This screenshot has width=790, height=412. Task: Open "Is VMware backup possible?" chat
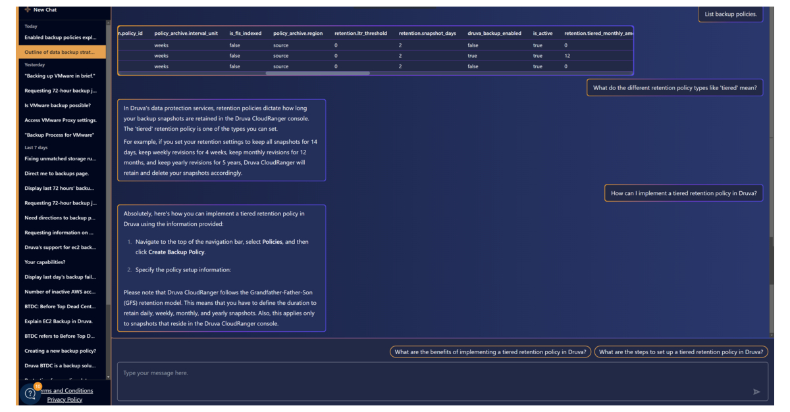[58, 105]
